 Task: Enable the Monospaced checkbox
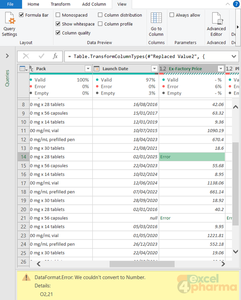pos(58,15)
